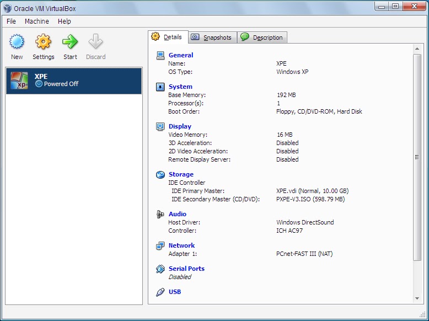Open the Network settings heading link

(181, 245)
